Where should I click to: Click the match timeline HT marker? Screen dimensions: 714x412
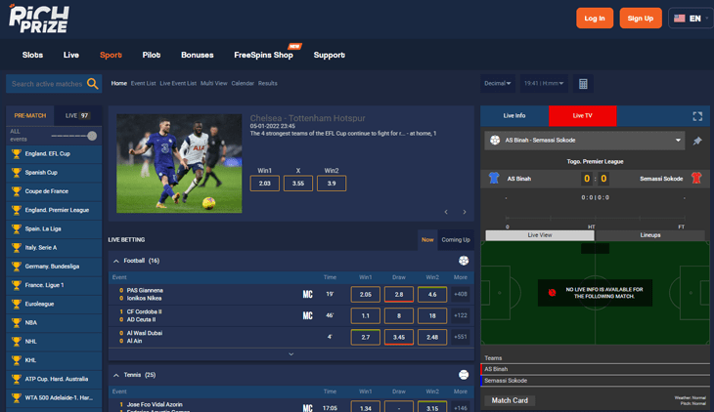coord(591,227)
